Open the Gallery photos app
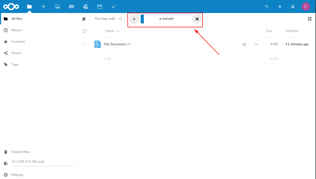Viewport: 316px width, 179px height. pyautogui.click(x=57, y=7)
